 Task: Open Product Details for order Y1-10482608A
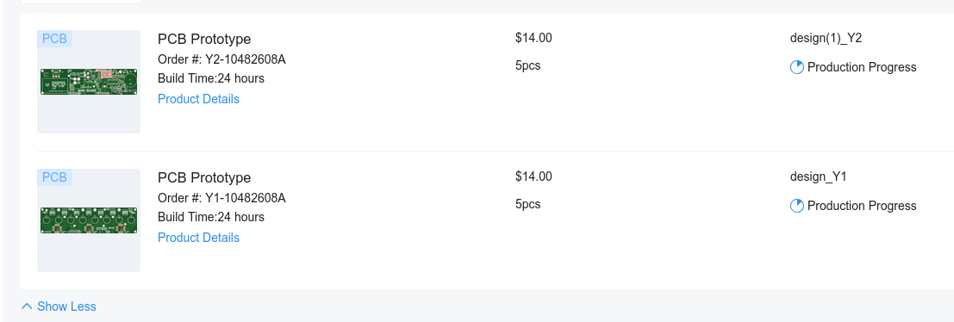pyautogui.click(x=198, y=238)
